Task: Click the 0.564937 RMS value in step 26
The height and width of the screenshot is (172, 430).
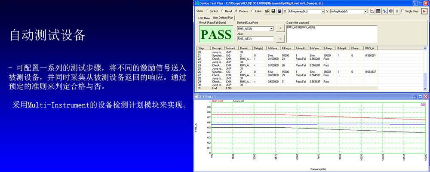Action: [x=370, y=72]
